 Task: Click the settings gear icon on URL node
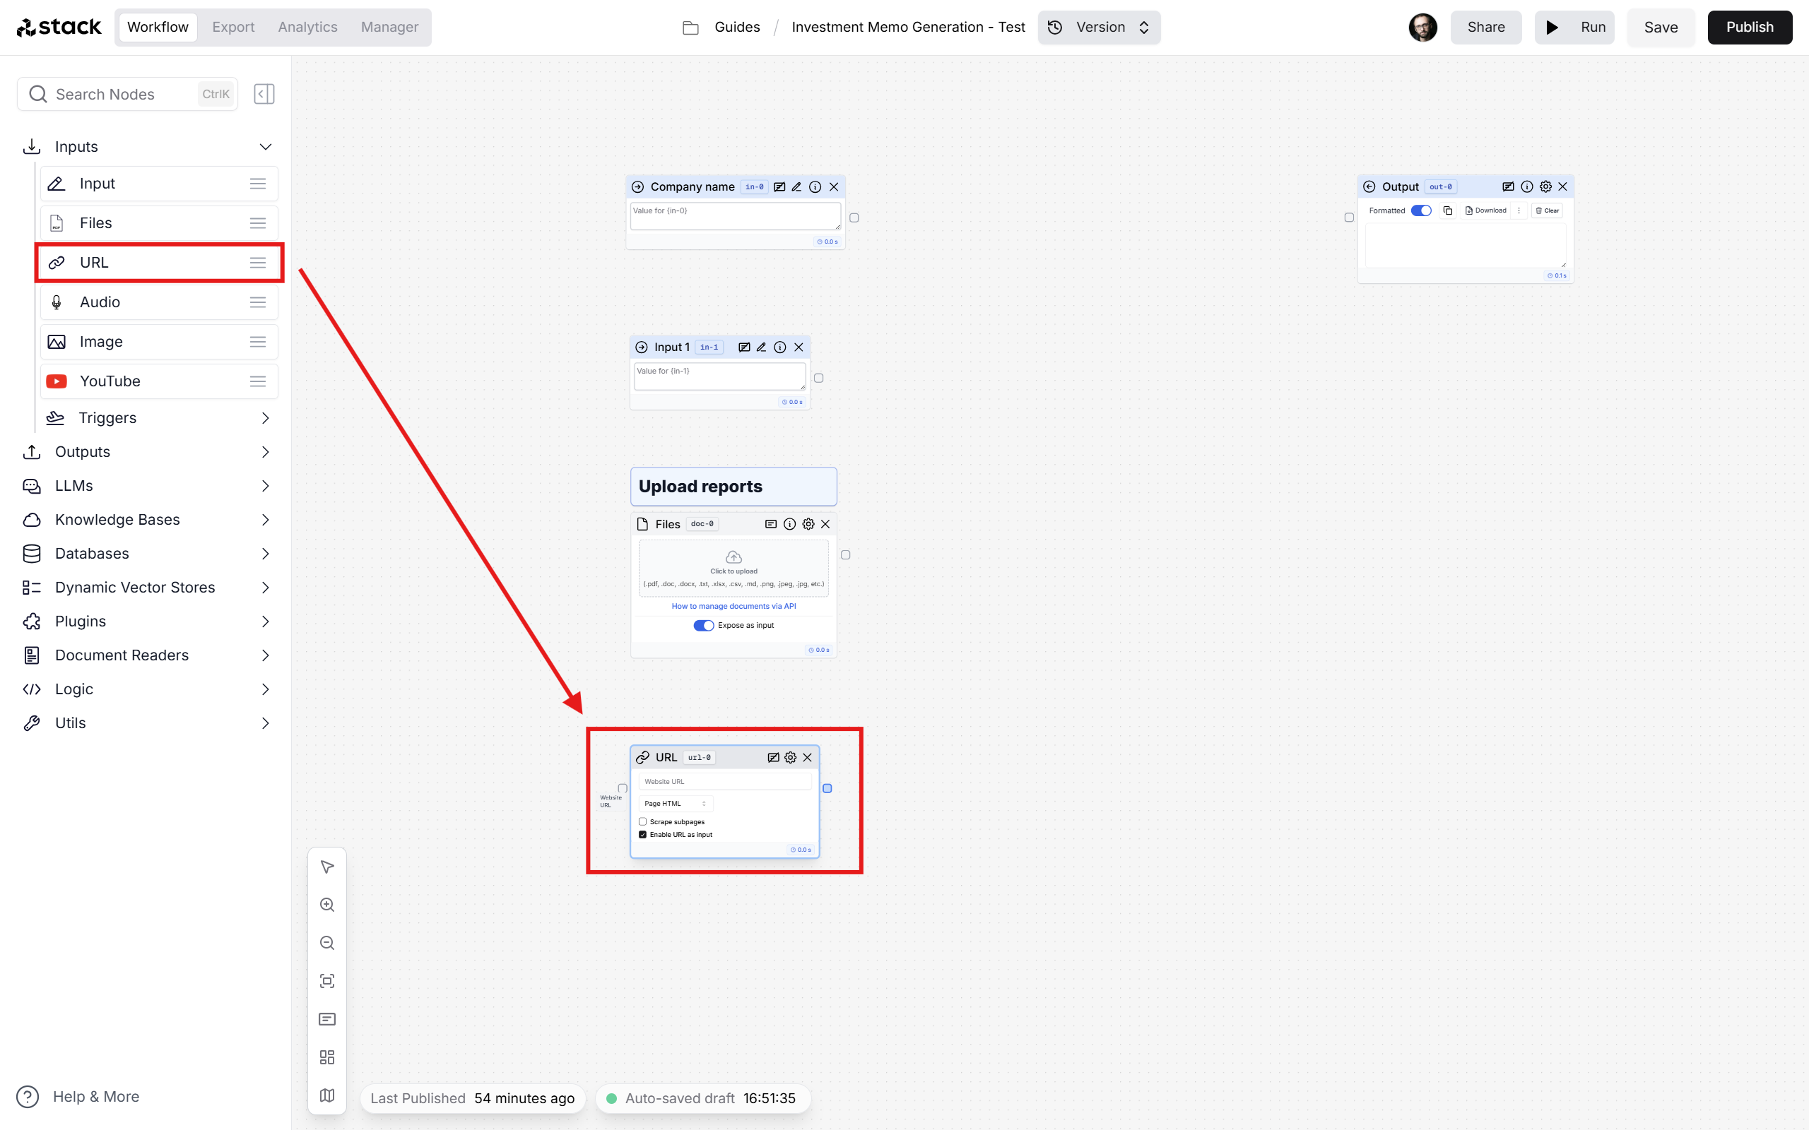[x=791, y=758]
